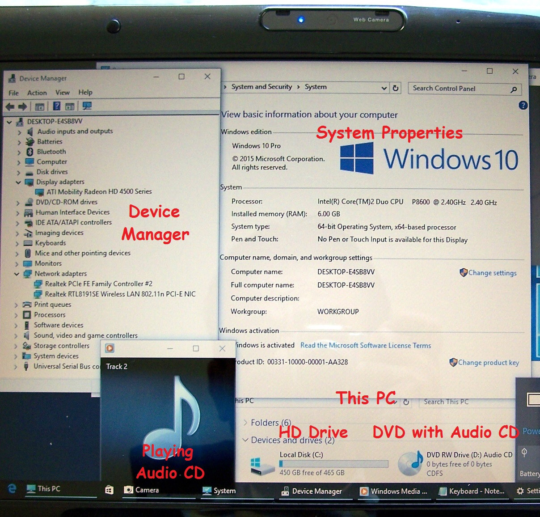Click the search magnifier in Control Panel
The width and height of the screenshot is (540, 517).
[x=514, y=89]
